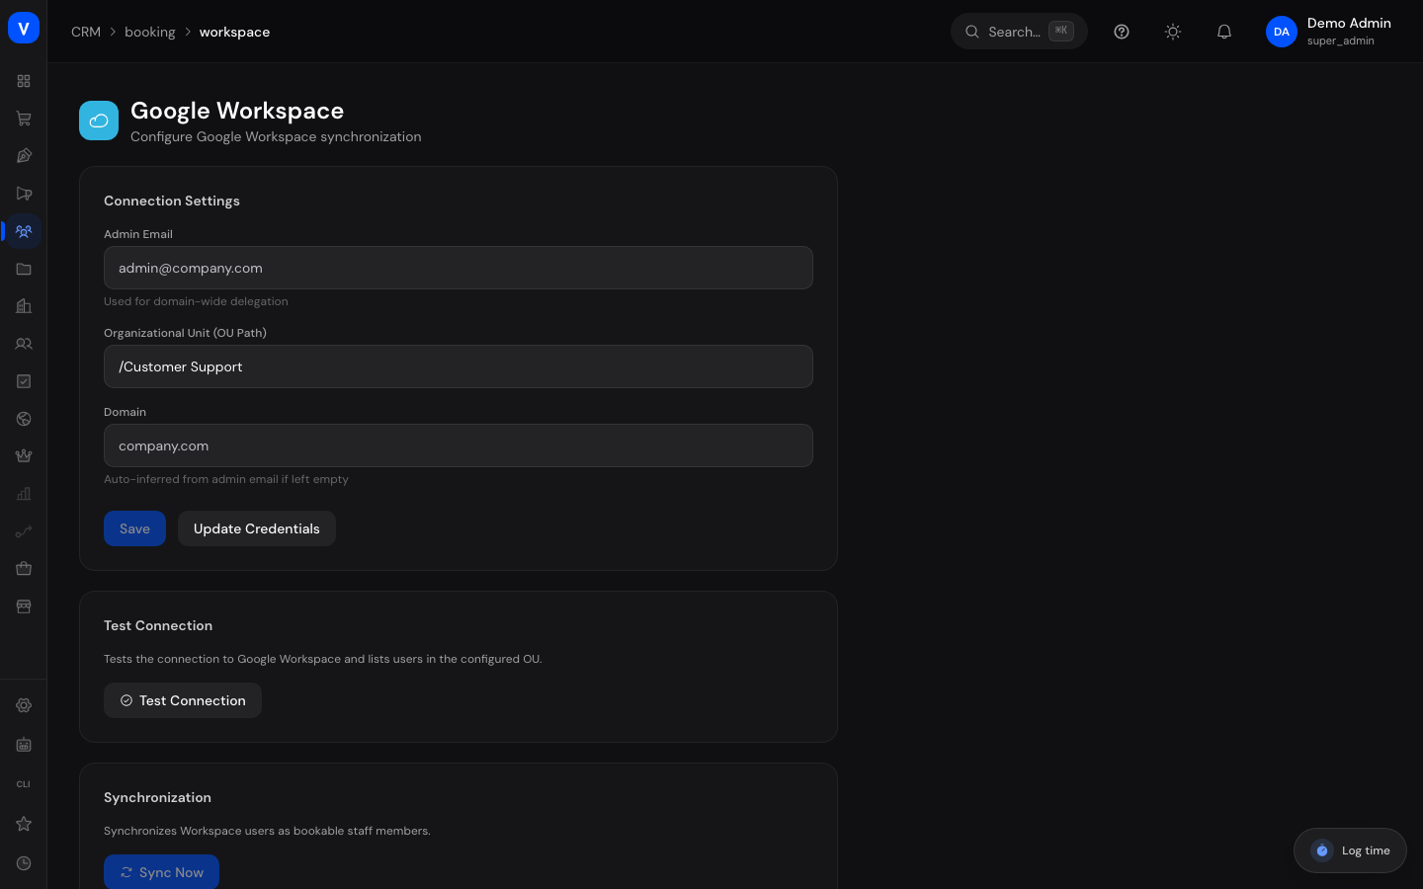Open the dashboard grid icon in sidebar
The image size is (1423, 889).
click(24, 81)
